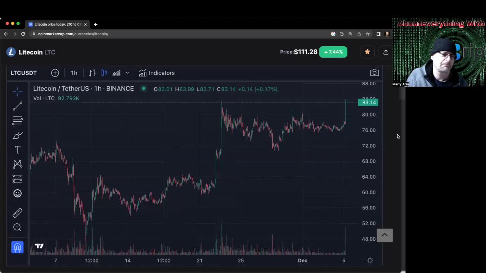Click the Litecoin / TetherUS chart title
486x273 pixels.
coord(84,89)
